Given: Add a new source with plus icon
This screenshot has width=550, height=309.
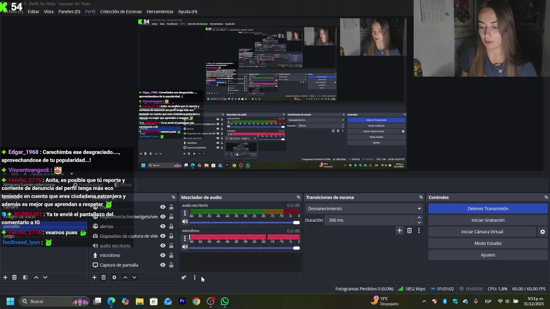Looking at the screenshot, I should click(x=94, y=277).
